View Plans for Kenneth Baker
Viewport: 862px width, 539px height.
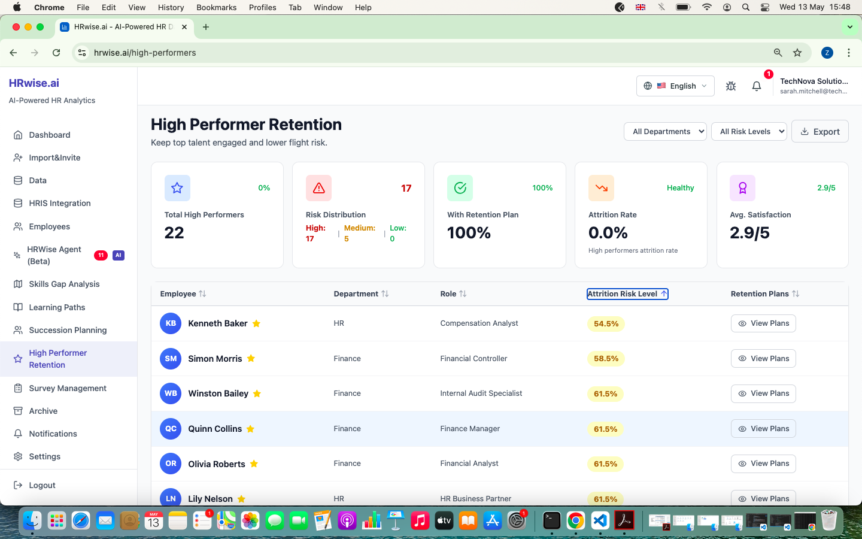(x=763, y=323)
